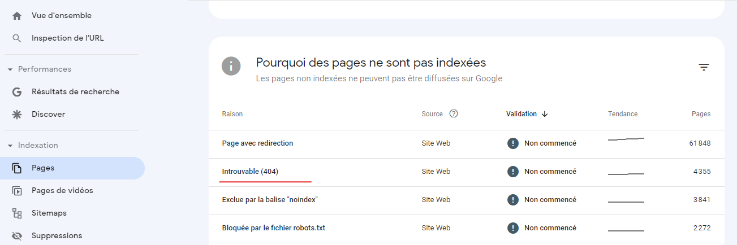
Task: Click the trend sparkline for Bloquée par robots.txt
Action: [626, 229]
